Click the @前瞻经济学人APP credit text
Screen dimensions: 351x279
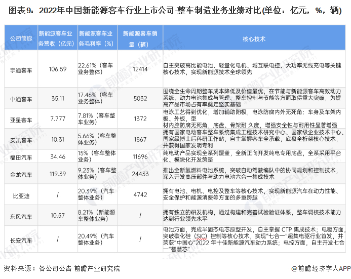coord(321,268)
